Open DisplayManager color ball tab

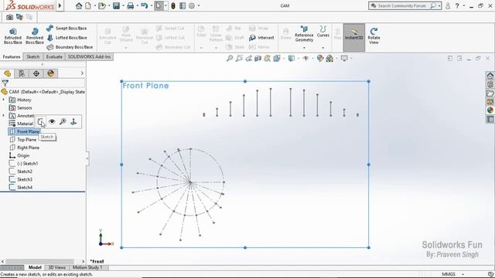50,73
